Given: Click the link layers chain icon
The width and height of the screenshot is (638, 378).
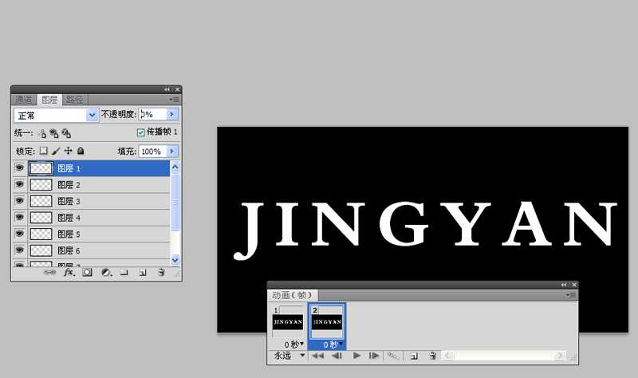Looking at the screenshot, I should 49,272.
